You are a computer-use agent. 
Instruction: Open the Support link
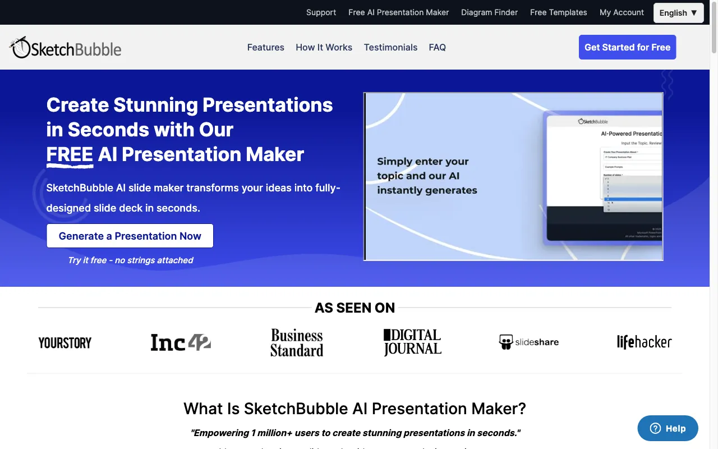321,12
